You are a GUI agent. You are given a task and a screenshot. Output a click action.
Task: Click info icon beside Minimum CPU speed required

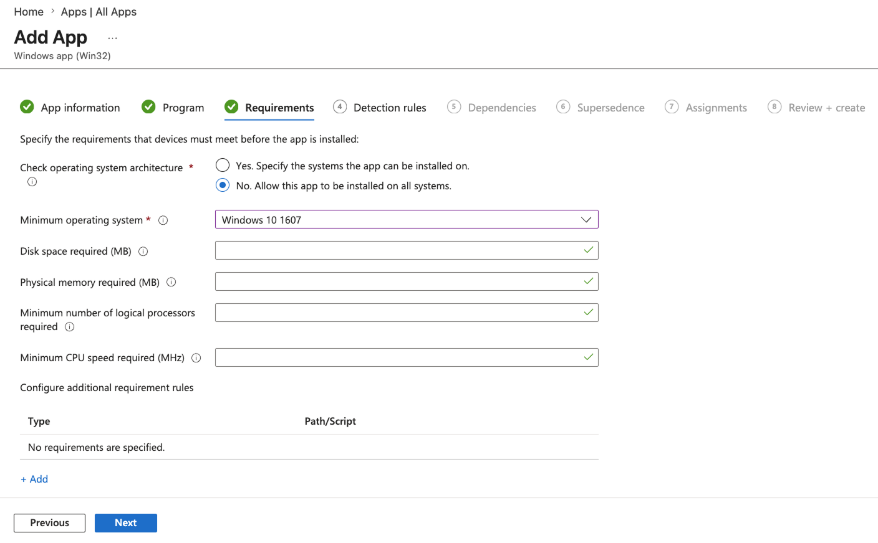click(x=196, y=358)
